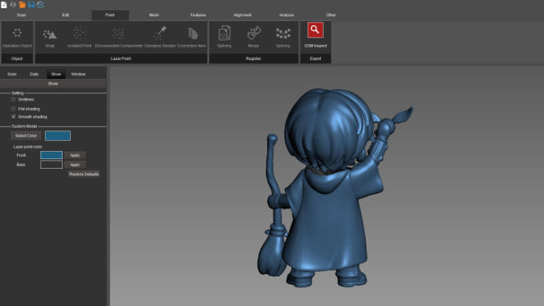
Task: Click the Isolated Point tool
Action: (x=80, y=37)
